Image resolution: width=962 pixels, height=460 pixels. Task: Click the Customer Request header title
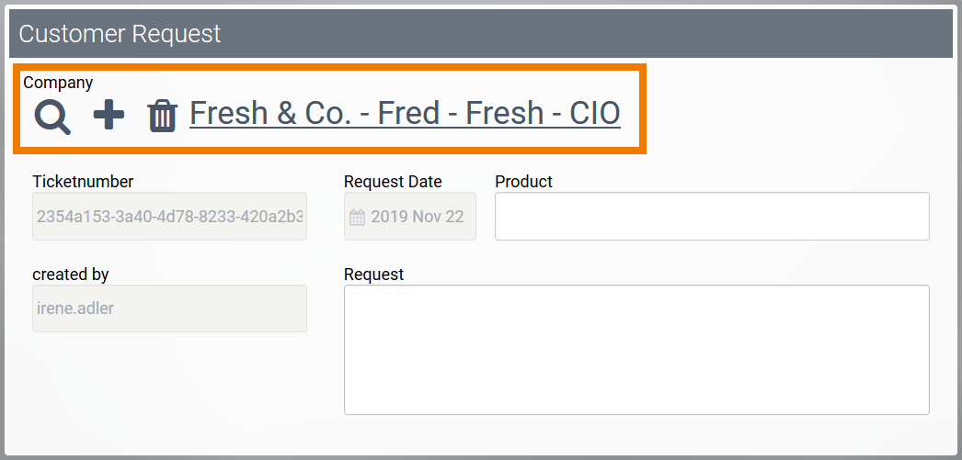click(x=120, y=34)
